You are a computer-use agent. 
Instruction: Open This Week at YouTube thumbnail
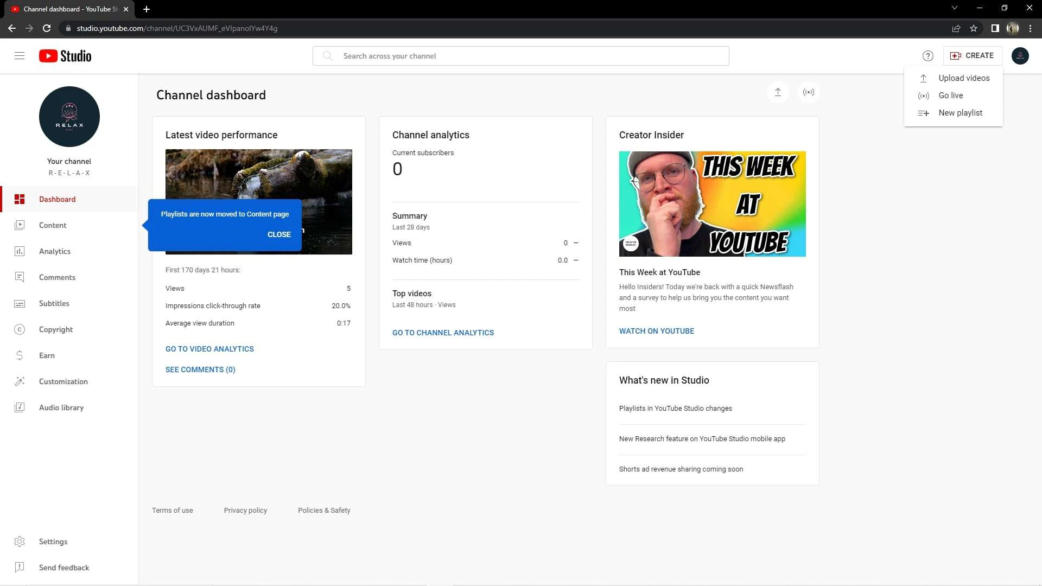coord(712,204)
